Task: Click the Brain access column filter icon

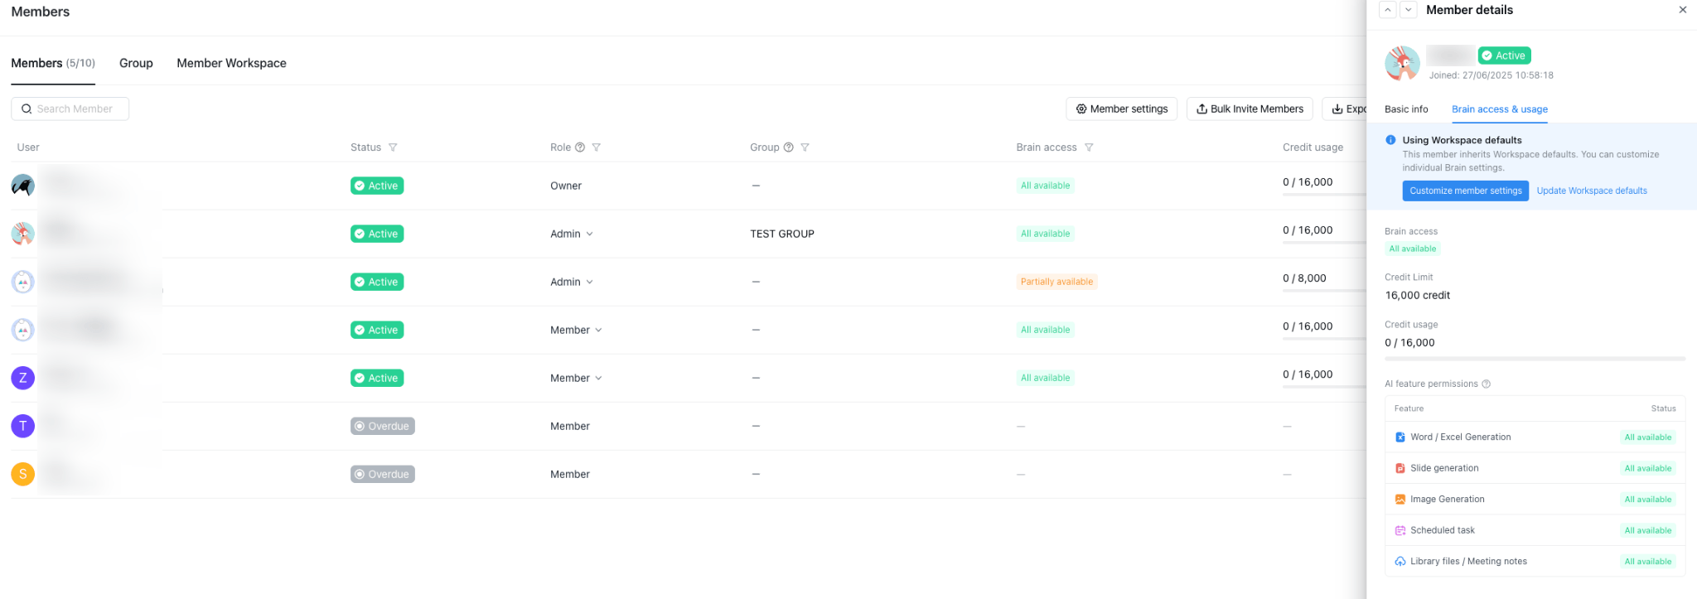Action: pos(1089,147)
